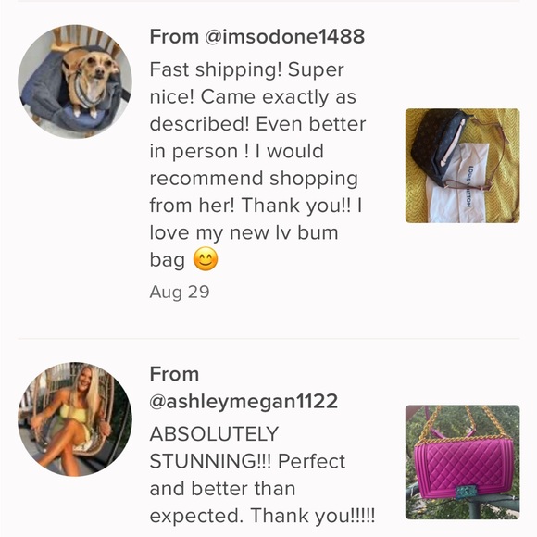The width and height of the screenshot is (537, 537).
Task: Click the divider line between the reviews
Action: (x=268, y=338)
